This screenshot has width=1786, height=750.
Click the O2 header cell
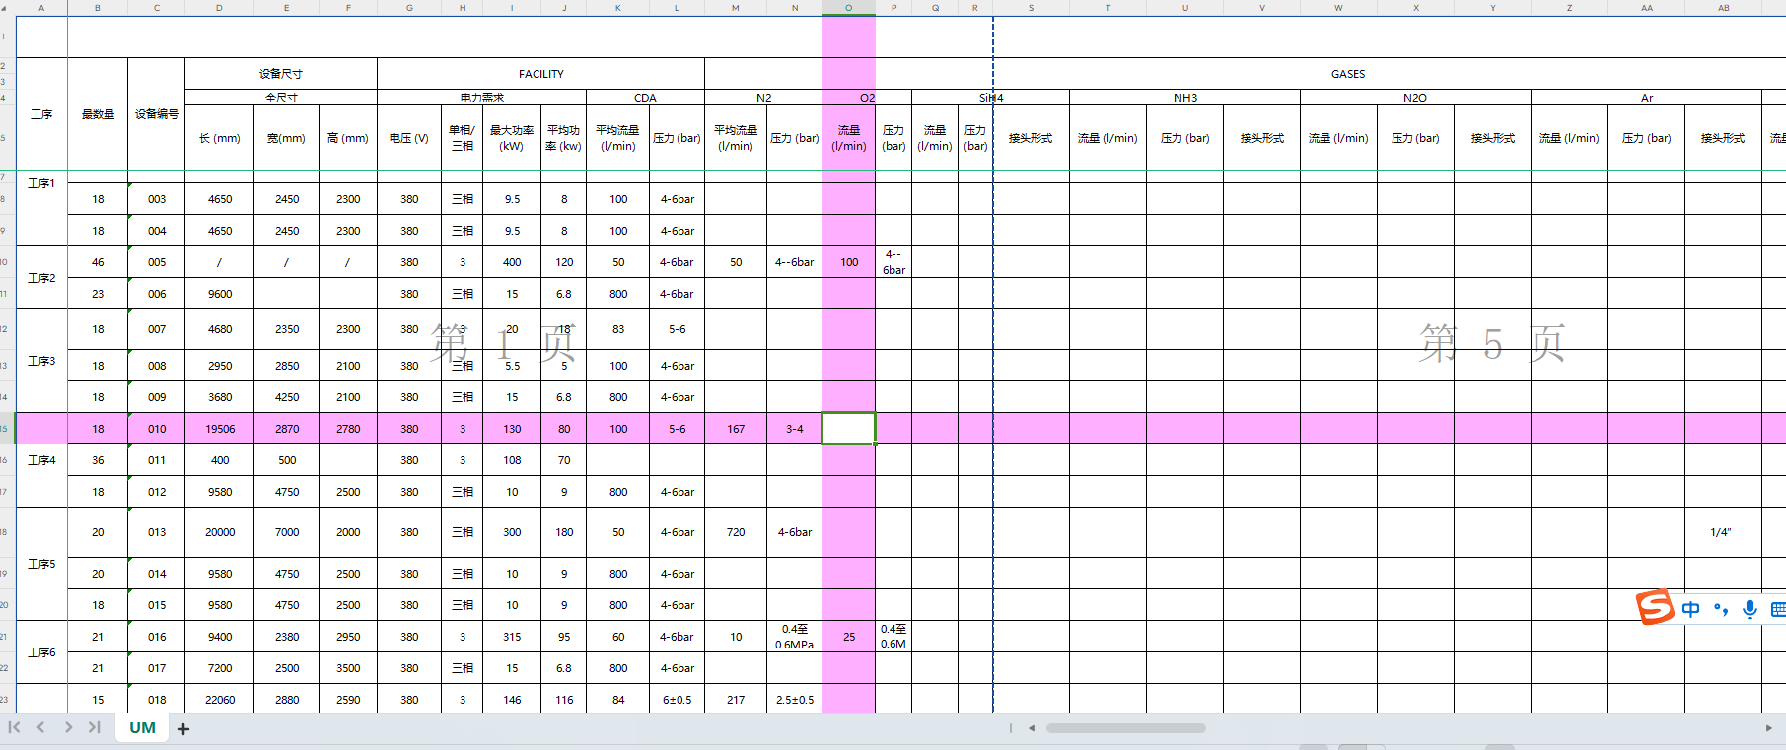[867, 98]
